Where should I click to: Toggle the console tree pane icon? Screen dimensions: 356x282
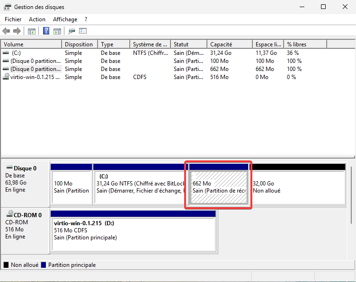click(x=32, y=31)
